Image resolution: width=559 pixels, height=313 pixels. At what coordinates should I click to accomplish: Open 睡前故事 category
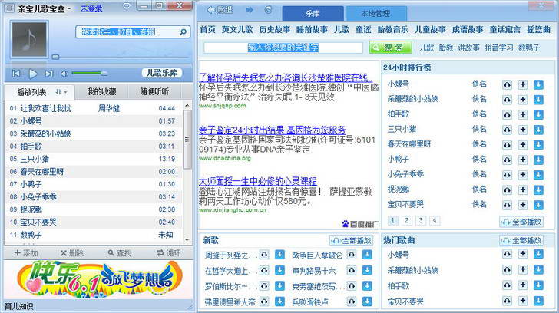pos(312,30)
